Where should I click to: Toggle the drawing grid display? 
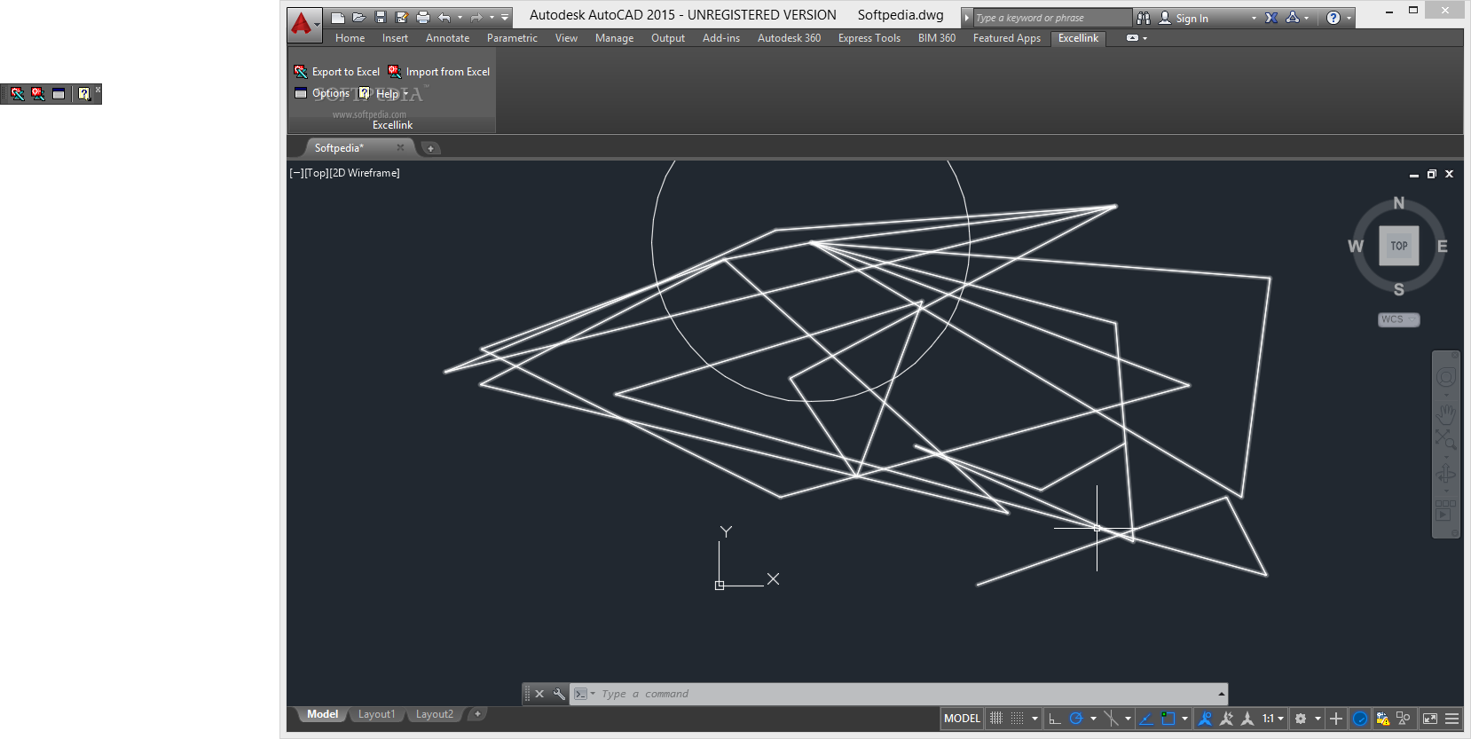coord(996,719)
